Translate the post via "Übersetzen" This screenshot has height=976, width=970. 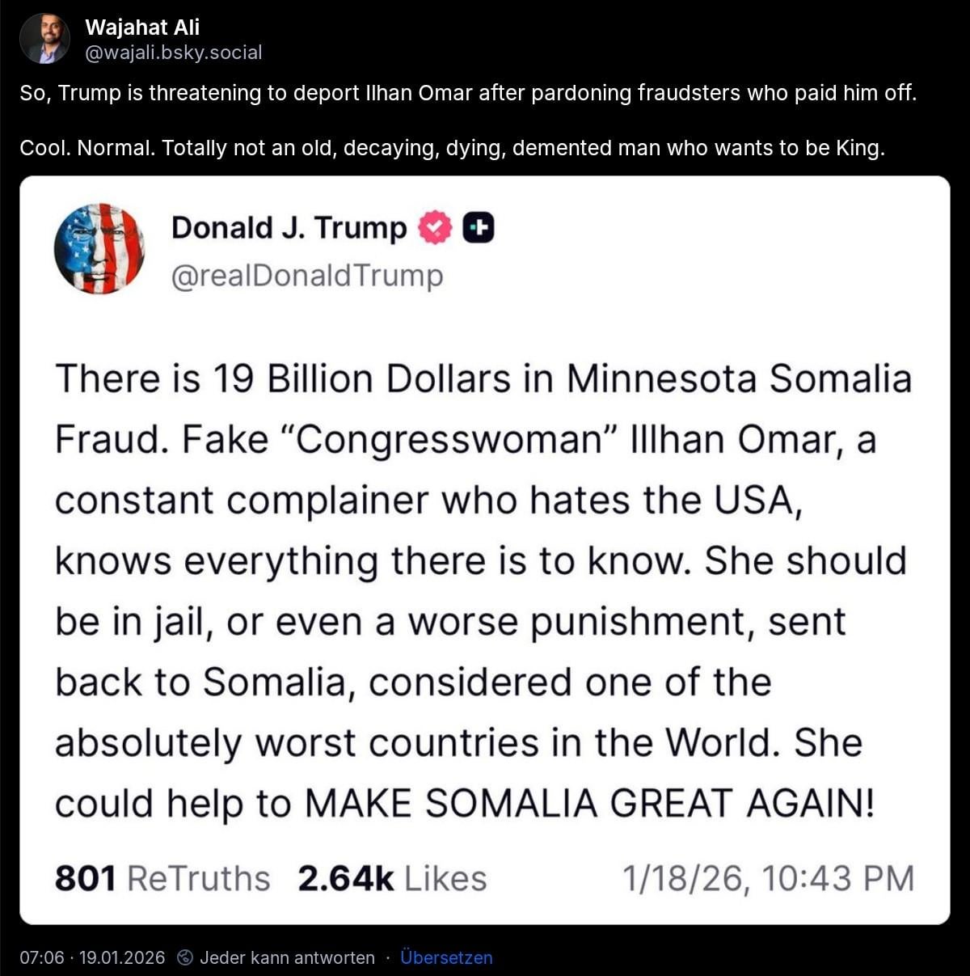pyautogui.click(x=446, y=957)
